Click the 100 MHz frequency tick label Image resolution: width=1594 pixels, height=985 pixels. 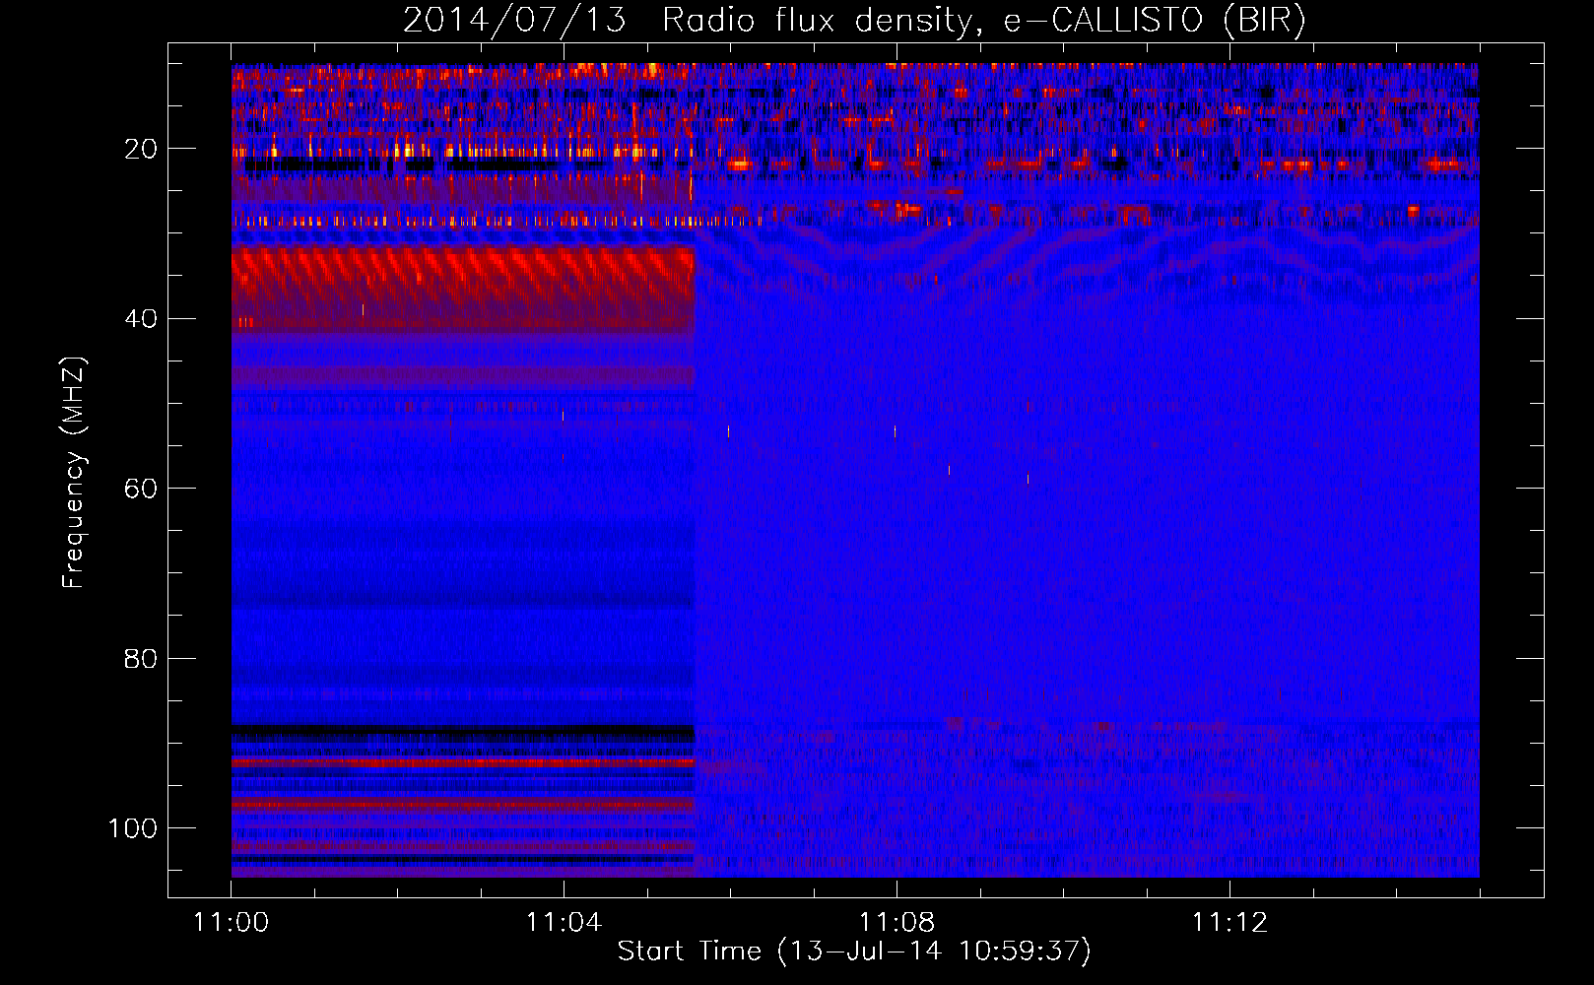click(134, 828)
